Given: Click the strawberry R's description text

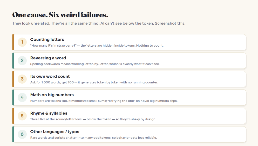Looking at the screenshot, I should pyautogui.click(x=97, y=46).
